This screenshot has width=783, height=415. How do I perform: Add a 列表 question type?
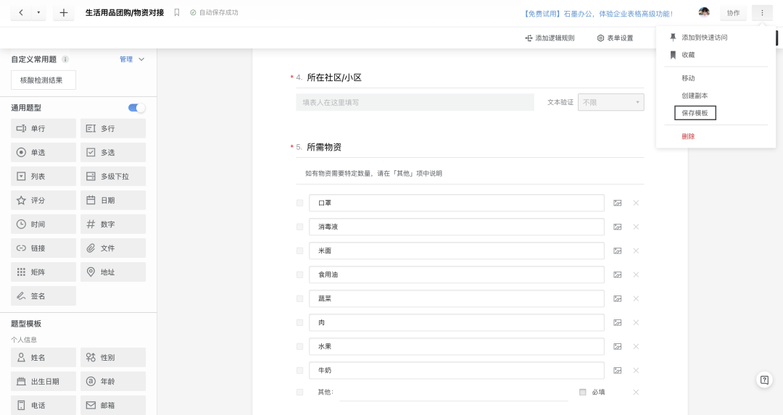tap(43, 176)
